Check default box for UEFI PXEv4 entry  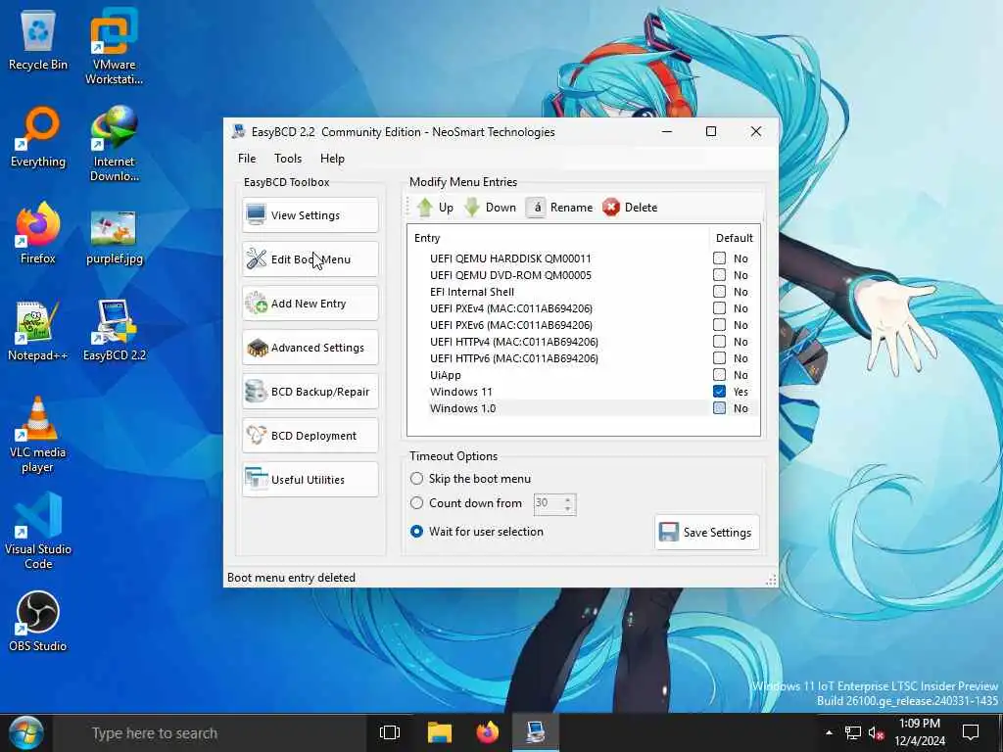click(x=720, y=308)
